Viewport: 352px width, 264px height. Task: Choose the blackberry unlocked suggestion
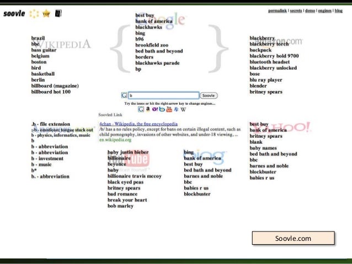(x=273, y=68)
